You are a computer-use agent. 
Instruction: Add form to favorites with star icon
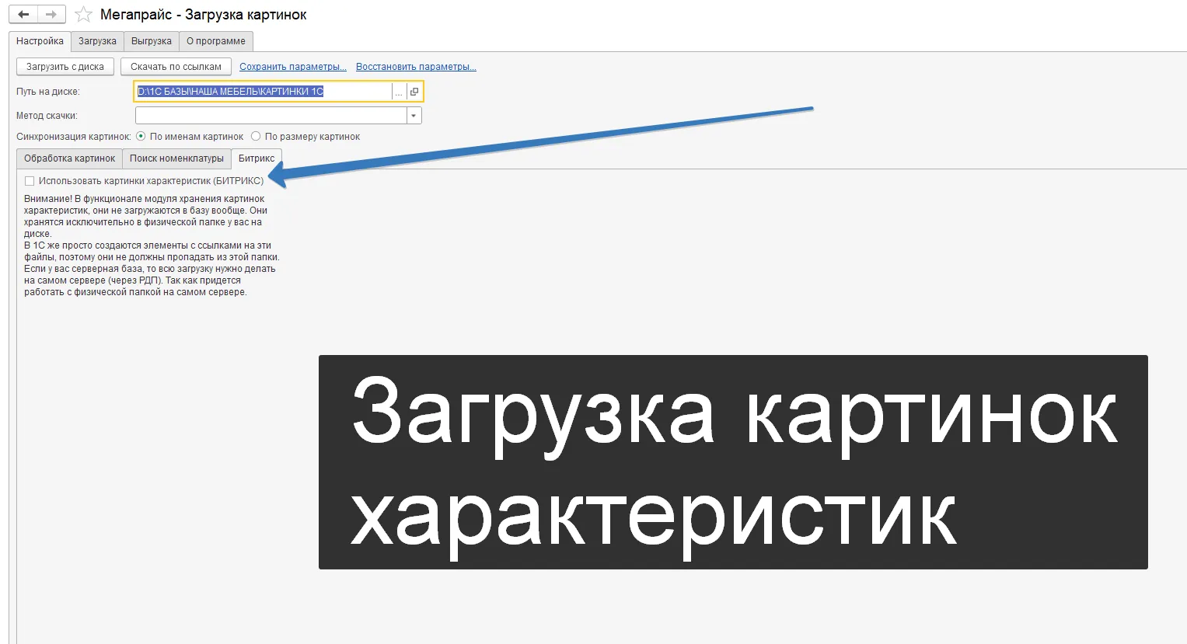point(84,15)
